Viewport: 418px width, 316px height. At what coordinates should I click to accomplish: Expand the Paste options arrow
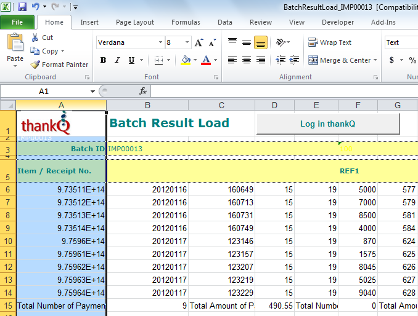click(15, 66)
